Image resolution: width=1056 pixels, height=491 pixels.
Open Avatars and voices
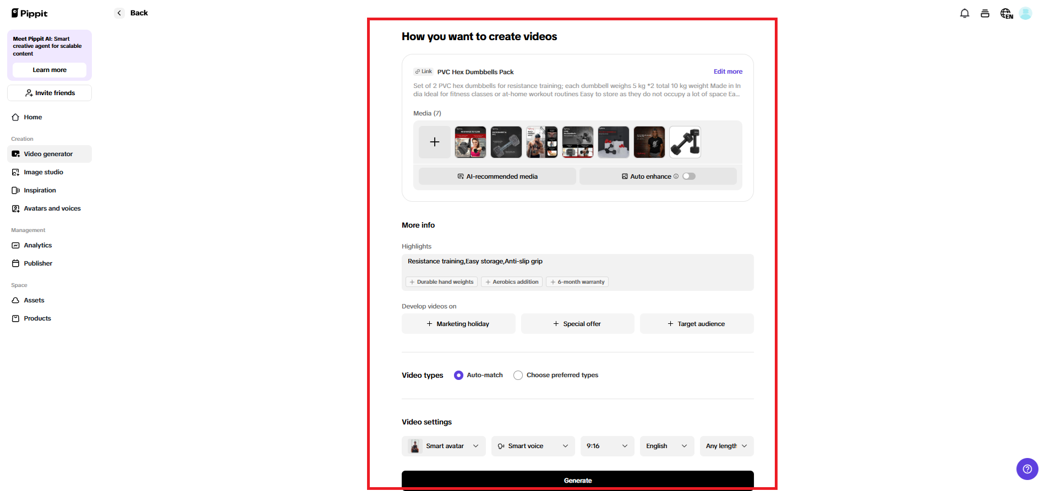tap(50, 208)
